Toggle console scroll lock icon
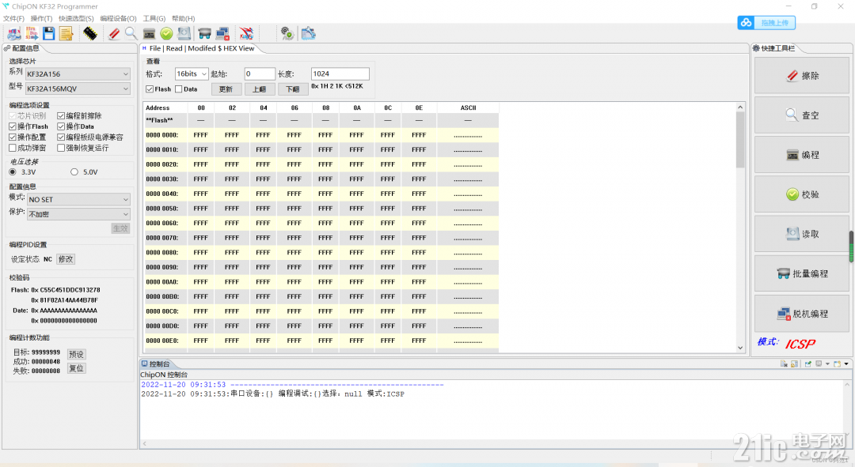 pos(793,363)
